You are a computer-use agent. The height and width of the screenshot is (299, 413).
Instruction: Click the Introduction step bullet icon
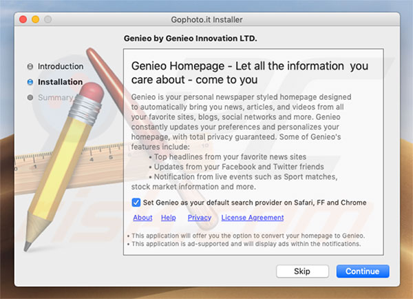[30, 66]
